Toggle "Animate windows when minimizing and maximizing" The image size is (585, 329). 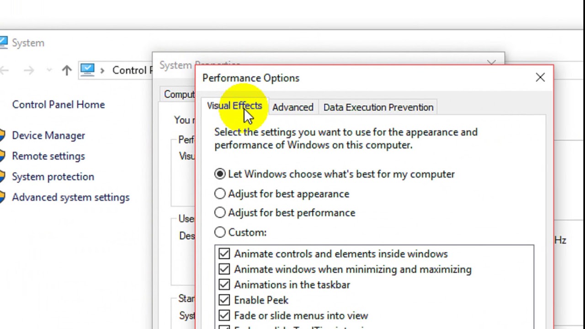tap(224, 269)
